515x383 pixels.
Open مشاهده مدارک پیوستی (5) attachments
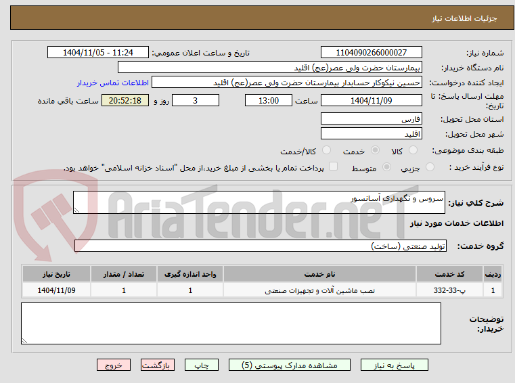point(290,365)
